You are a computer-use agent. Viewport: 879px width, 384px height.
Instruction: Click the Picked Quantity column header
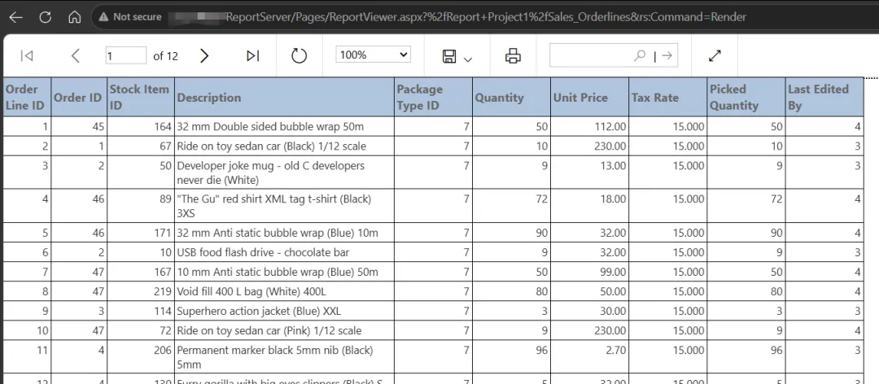[x=746, y=97]
